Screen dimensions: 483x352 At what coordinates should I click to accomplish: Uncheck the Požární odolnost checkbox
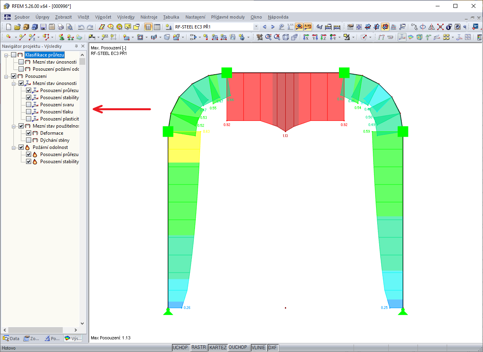[x=21, y=147]
